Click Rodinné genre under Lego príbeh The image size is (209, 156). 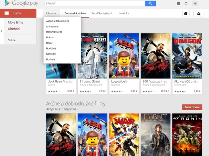point(116,85)
